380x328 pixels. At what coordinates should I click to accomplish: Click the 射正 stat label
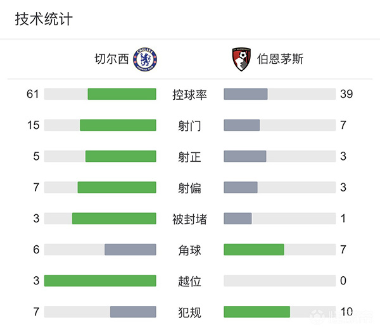tap(190, 157)
